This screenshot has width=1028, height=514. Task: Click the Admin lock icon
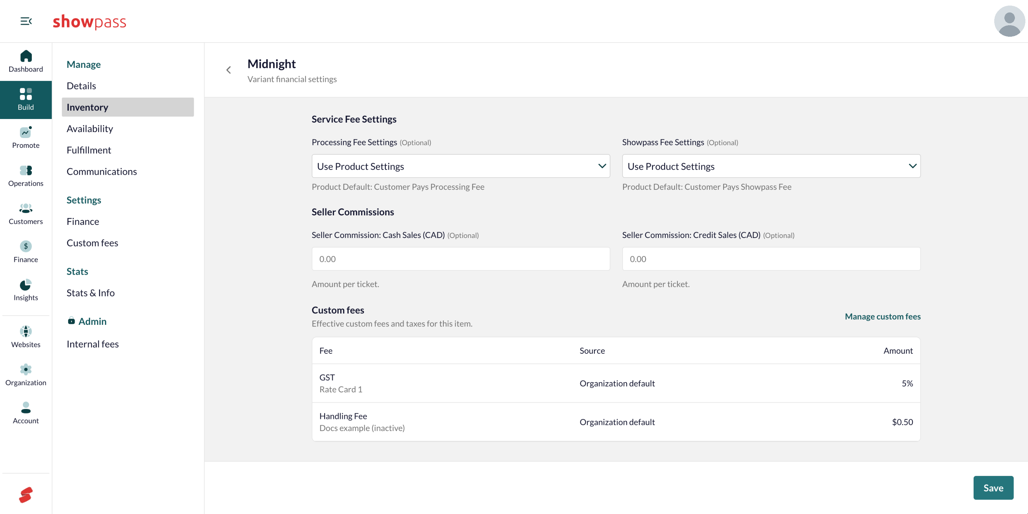(x=71, y=321)
